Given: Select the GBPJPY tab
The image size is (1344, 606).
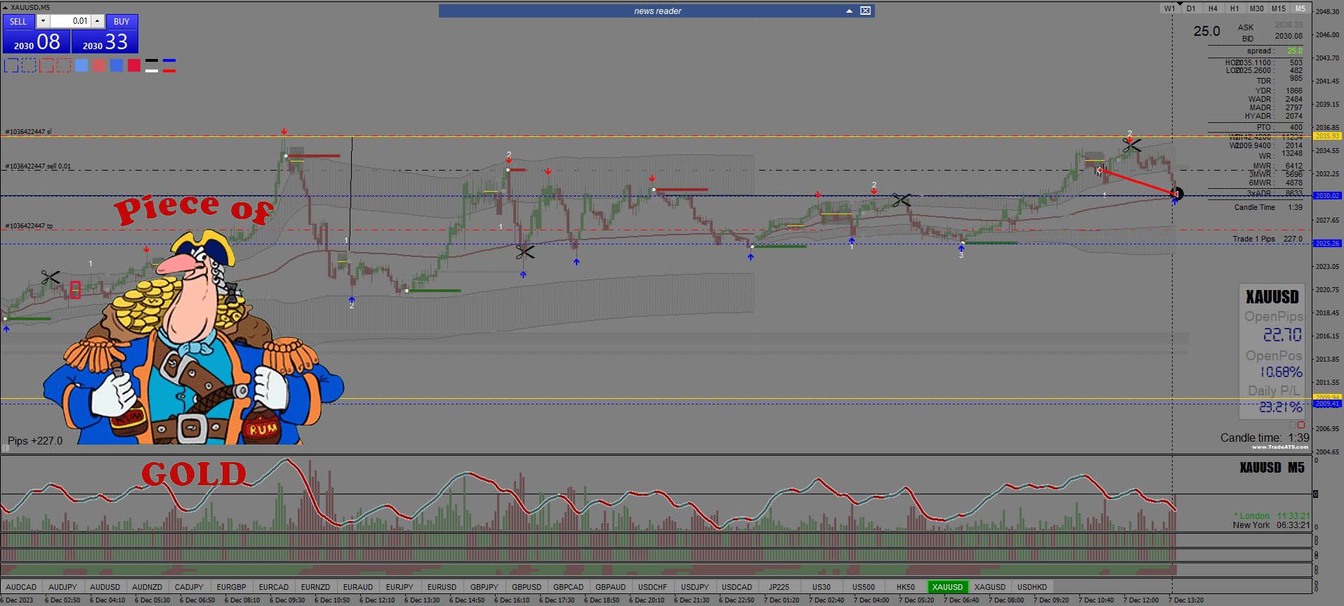Looking at the screenshot, I should (x=485, y=587).
